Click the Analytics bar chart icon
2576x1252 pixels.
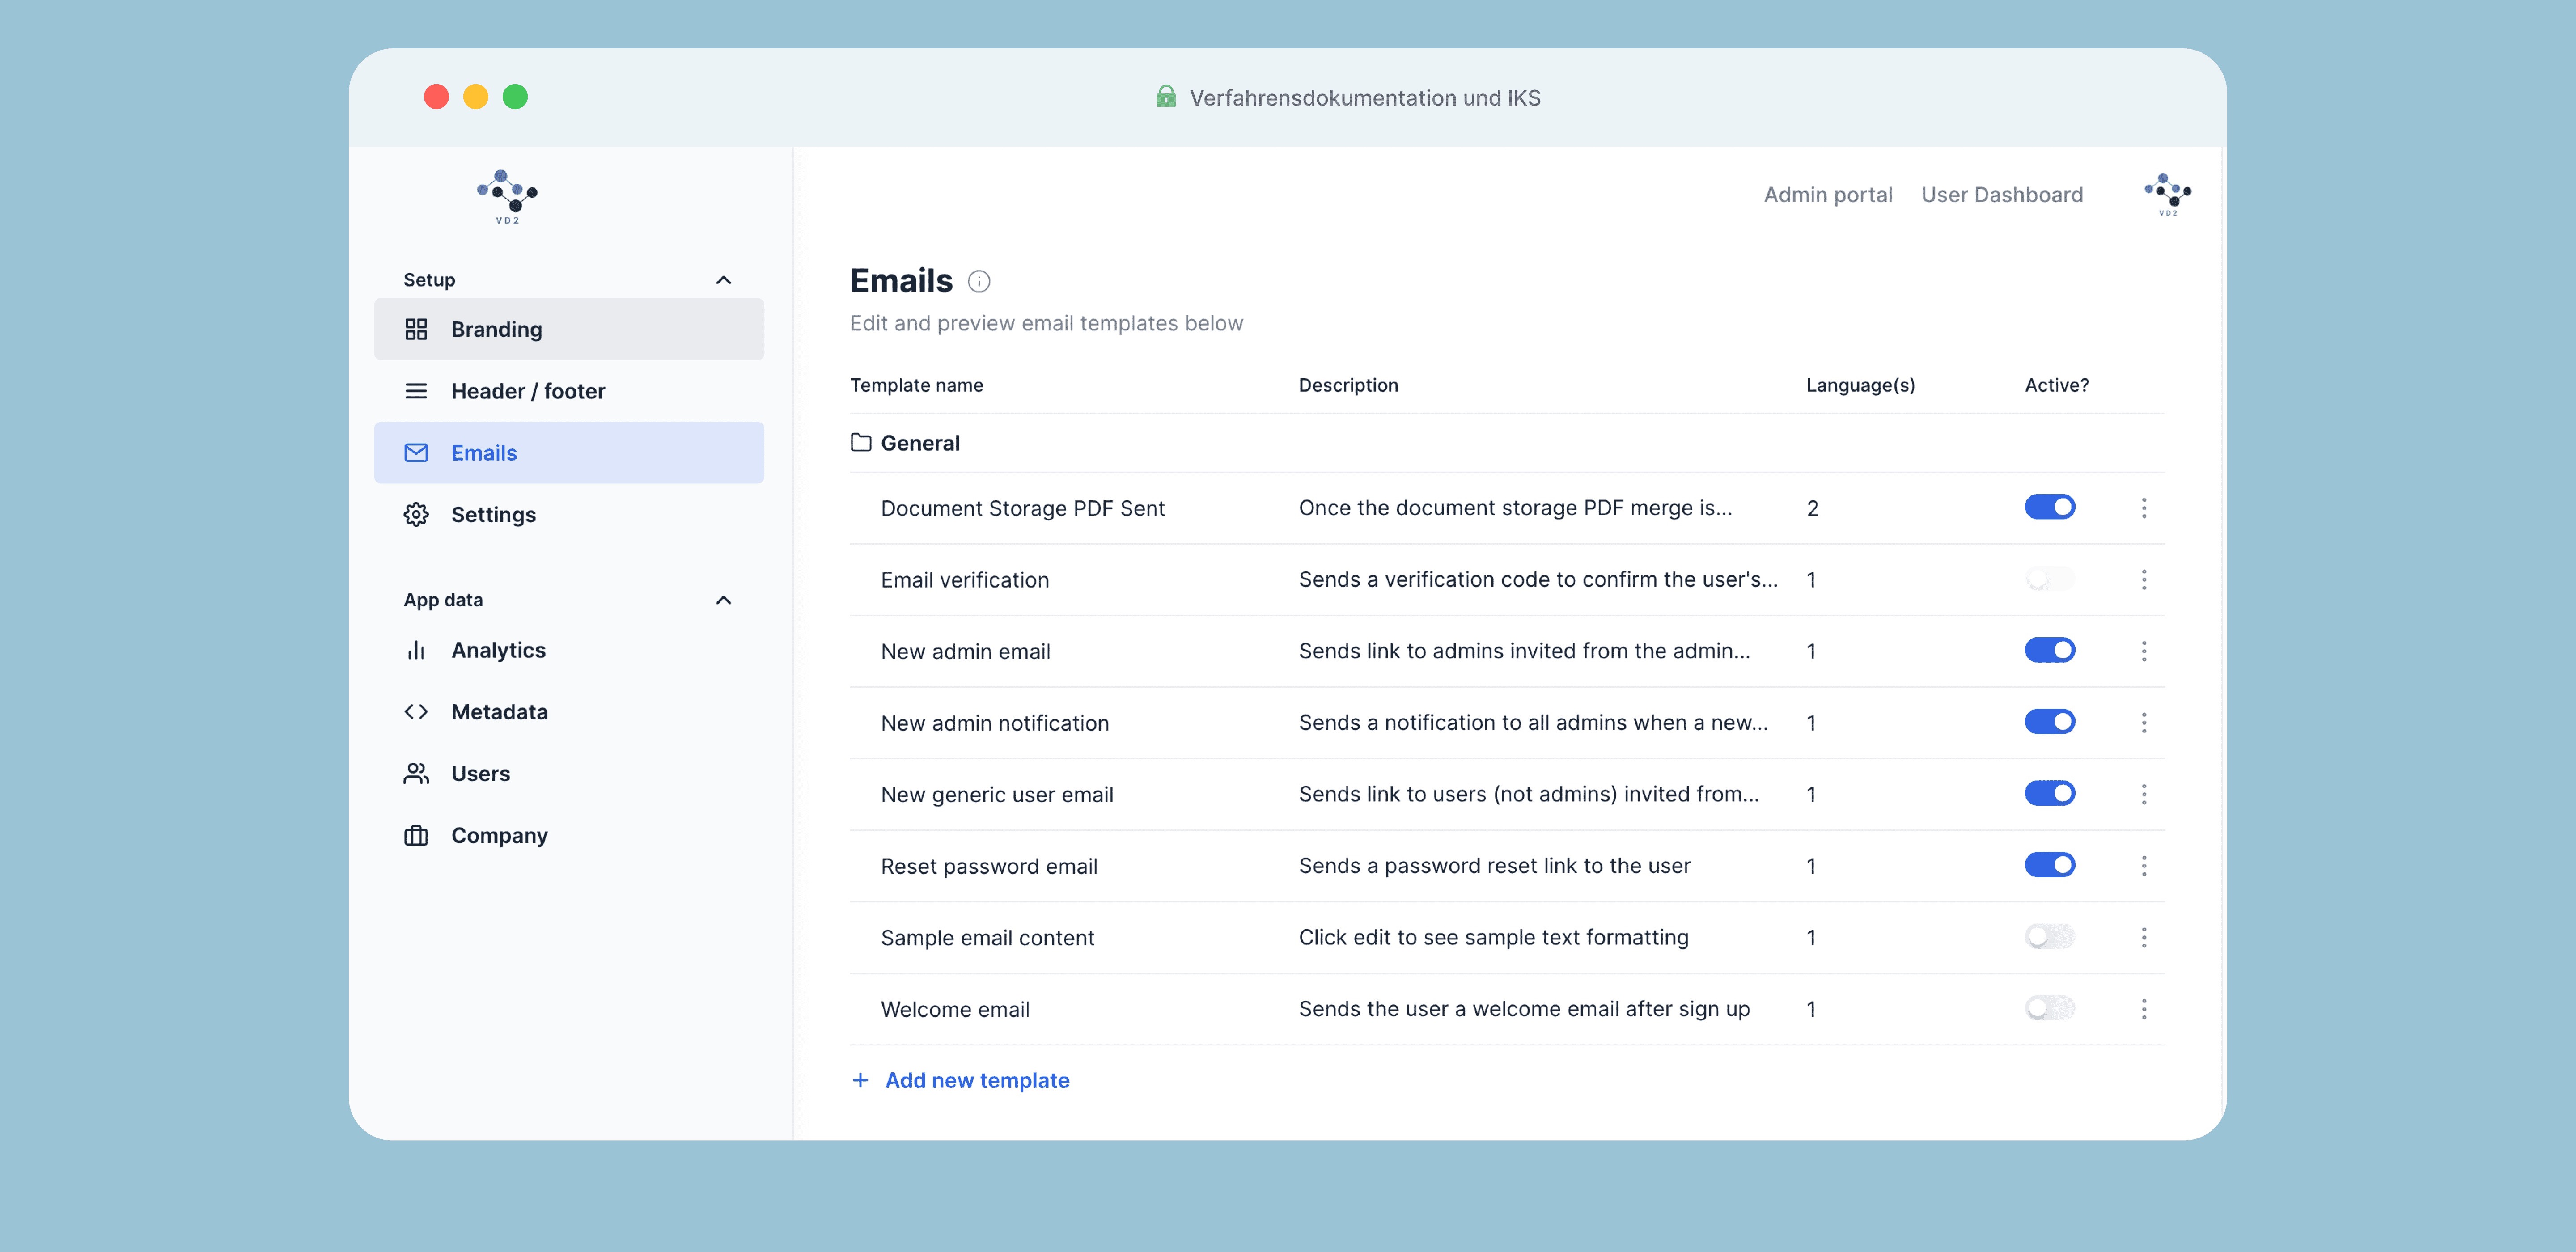[x=416, y=650]
